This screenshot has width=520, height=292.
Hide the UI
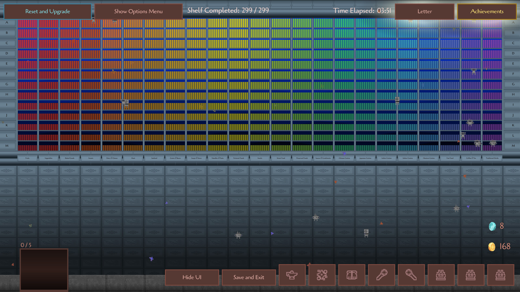pyautogui.click(x=192, y=277)
